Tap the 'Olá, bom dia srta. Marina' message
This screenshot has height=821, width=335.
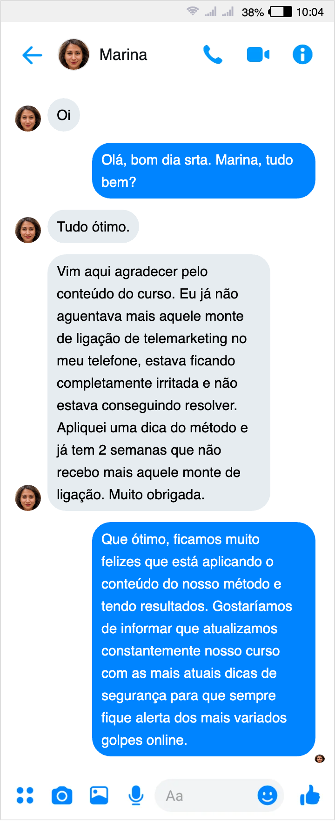[x=204, y=171]
